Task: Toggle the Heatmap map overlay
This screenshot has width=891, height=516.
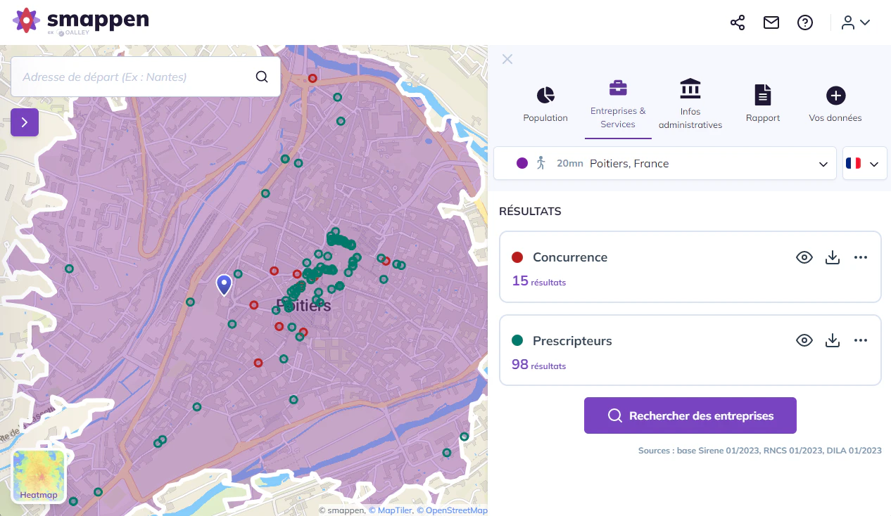Action: (x=39, y=477)
